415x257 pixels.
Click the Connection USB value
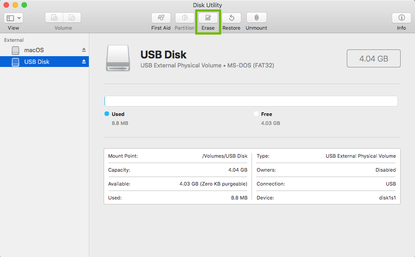(x=391, y=184)
